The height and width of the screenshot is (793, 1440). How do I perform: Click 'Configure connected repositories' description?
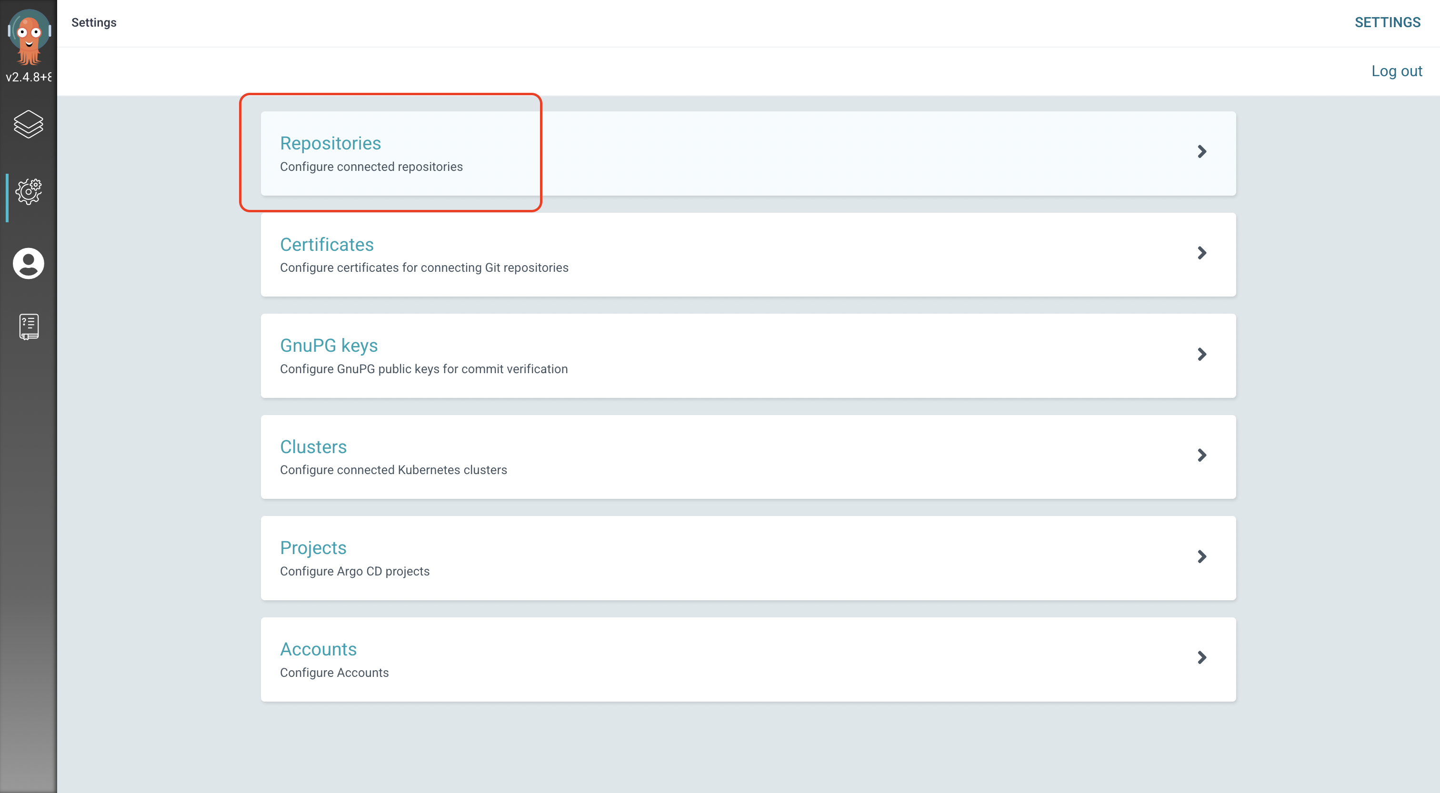(371, 167)
